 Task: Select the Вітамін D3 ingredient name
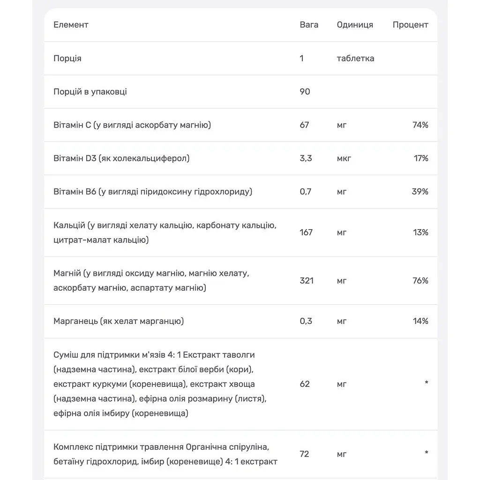pyautogui.click(x=121, y=158)
